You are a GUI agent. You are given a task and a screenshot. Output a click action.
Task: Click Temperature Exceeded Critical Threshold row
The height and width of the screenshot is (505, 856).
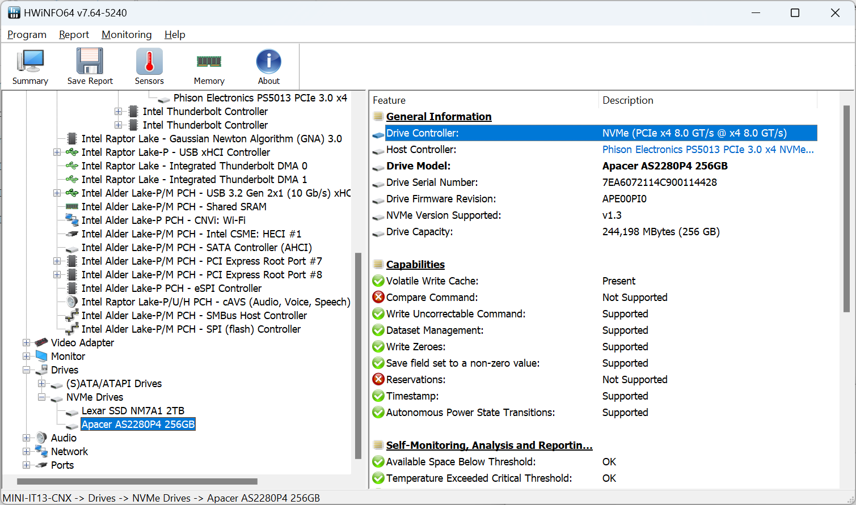(x=594, y=478)
